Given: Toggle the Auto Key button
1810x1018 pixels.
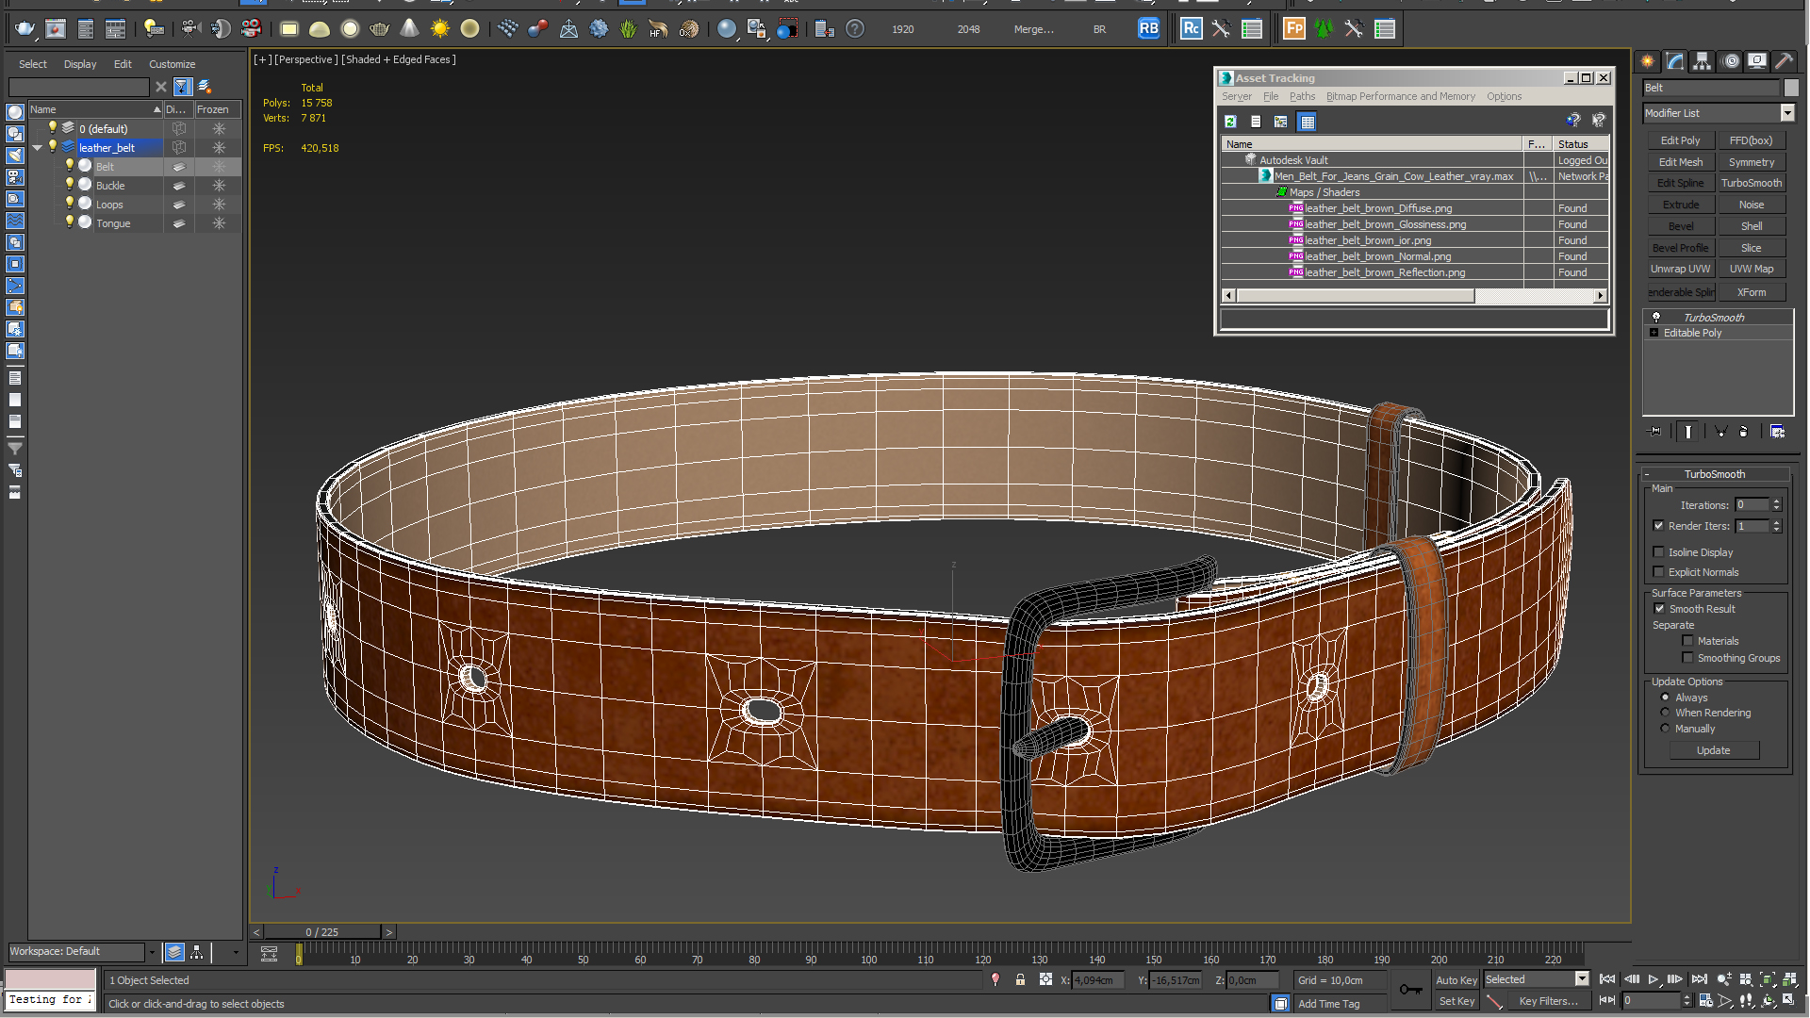Looking at the screenshot, I should (x=1456, y=980).
